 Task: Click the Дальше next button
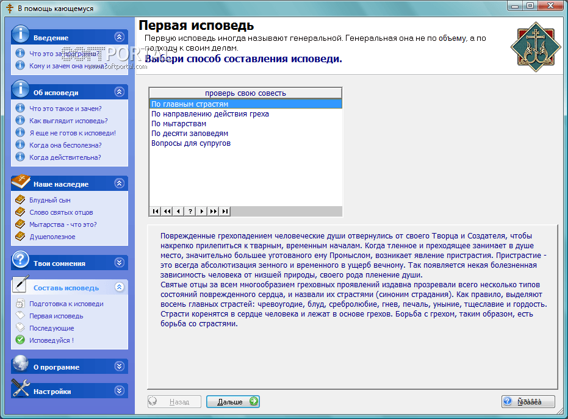point(233,401)
